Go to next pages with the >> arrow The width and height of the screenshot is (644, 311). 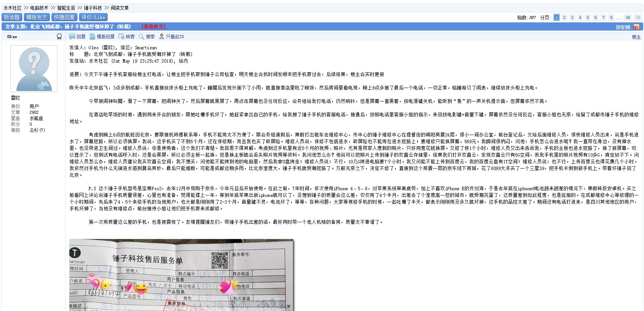pyautogui.click(x=638, y=18)
